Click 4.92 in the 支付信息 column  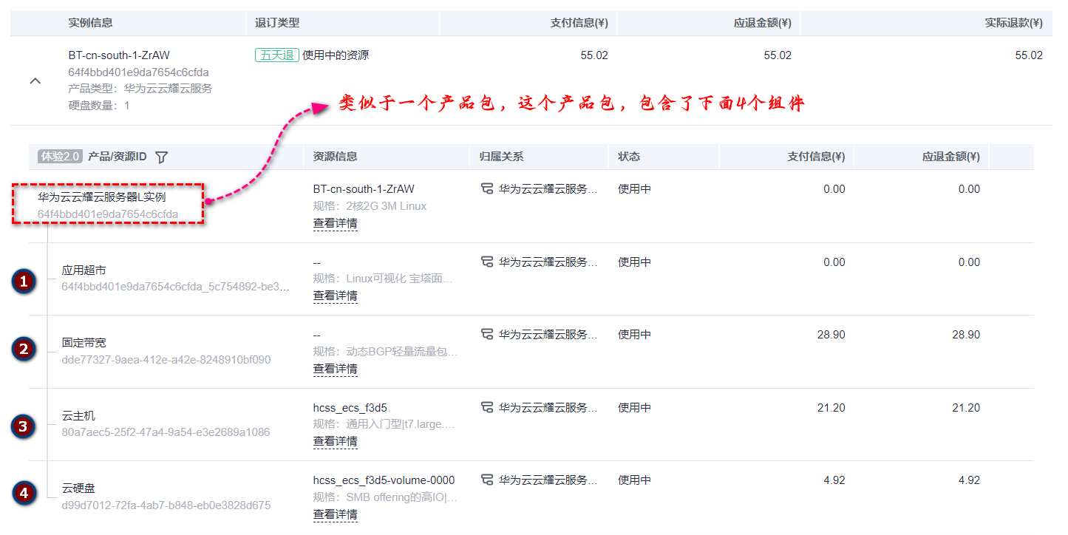pos(835,480)
